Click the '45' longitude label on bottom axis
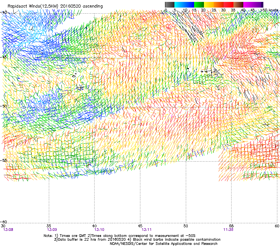The image size is (280, 246). (140, 226)
